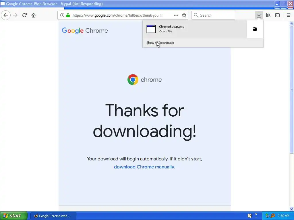This screenshot has width=294, height=220.
Task: Close the Mypal browser window
Action: point(290,4)
